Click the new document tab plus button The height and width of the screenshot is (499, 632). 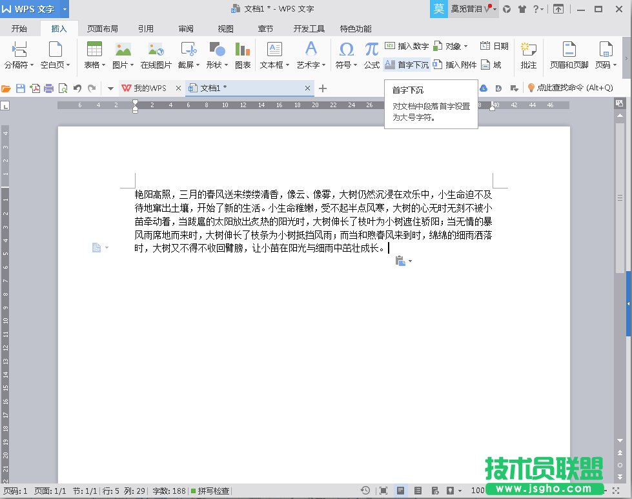[x=323, y=88]
